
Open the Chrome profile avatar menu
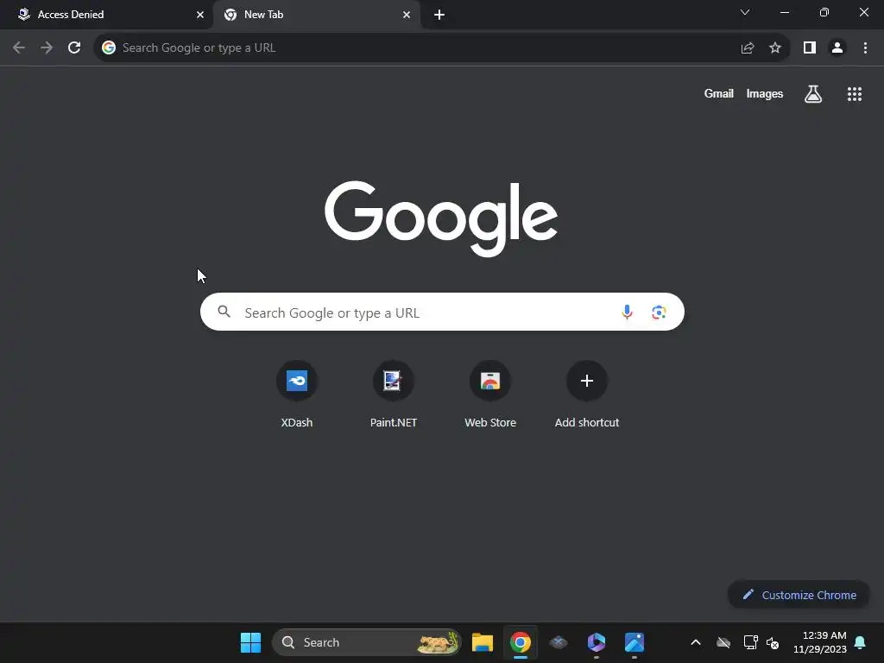click(837, 48)
